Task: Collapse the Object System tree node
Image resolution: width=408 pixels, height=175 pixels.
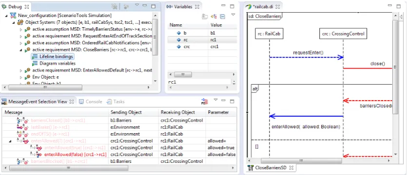Action: [x=14, y=22]
